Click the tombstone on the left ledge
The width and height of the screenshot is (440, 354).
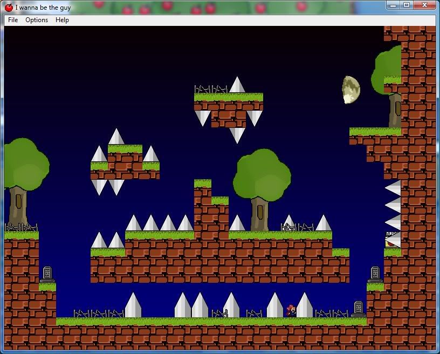[47, 274]
